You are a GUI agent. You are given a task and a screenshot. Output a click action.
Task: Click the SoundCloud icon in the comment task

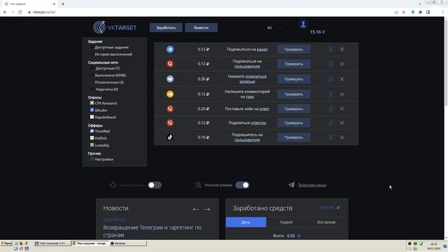(170, 94)
